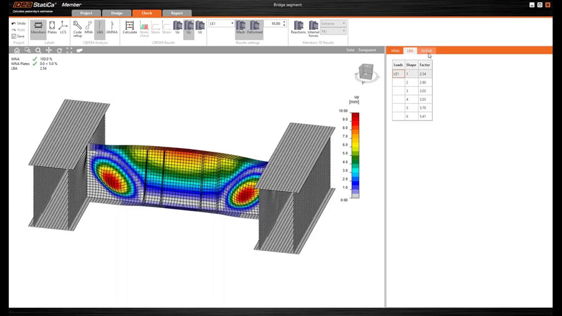Click the Save button
This screenshot has height=316, width=562.
[x=18, y=36]
